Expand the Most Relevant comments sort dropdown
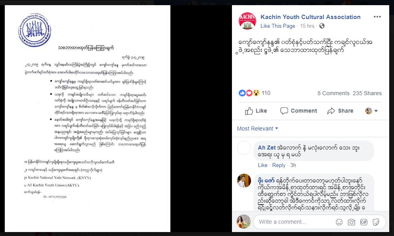The width and height of the screenshot is (394, 236). 257,129
